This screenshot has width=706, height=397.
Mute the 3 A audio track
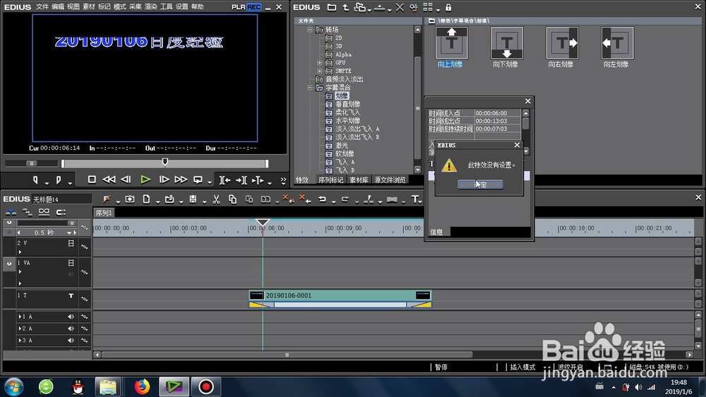(71, 340)
